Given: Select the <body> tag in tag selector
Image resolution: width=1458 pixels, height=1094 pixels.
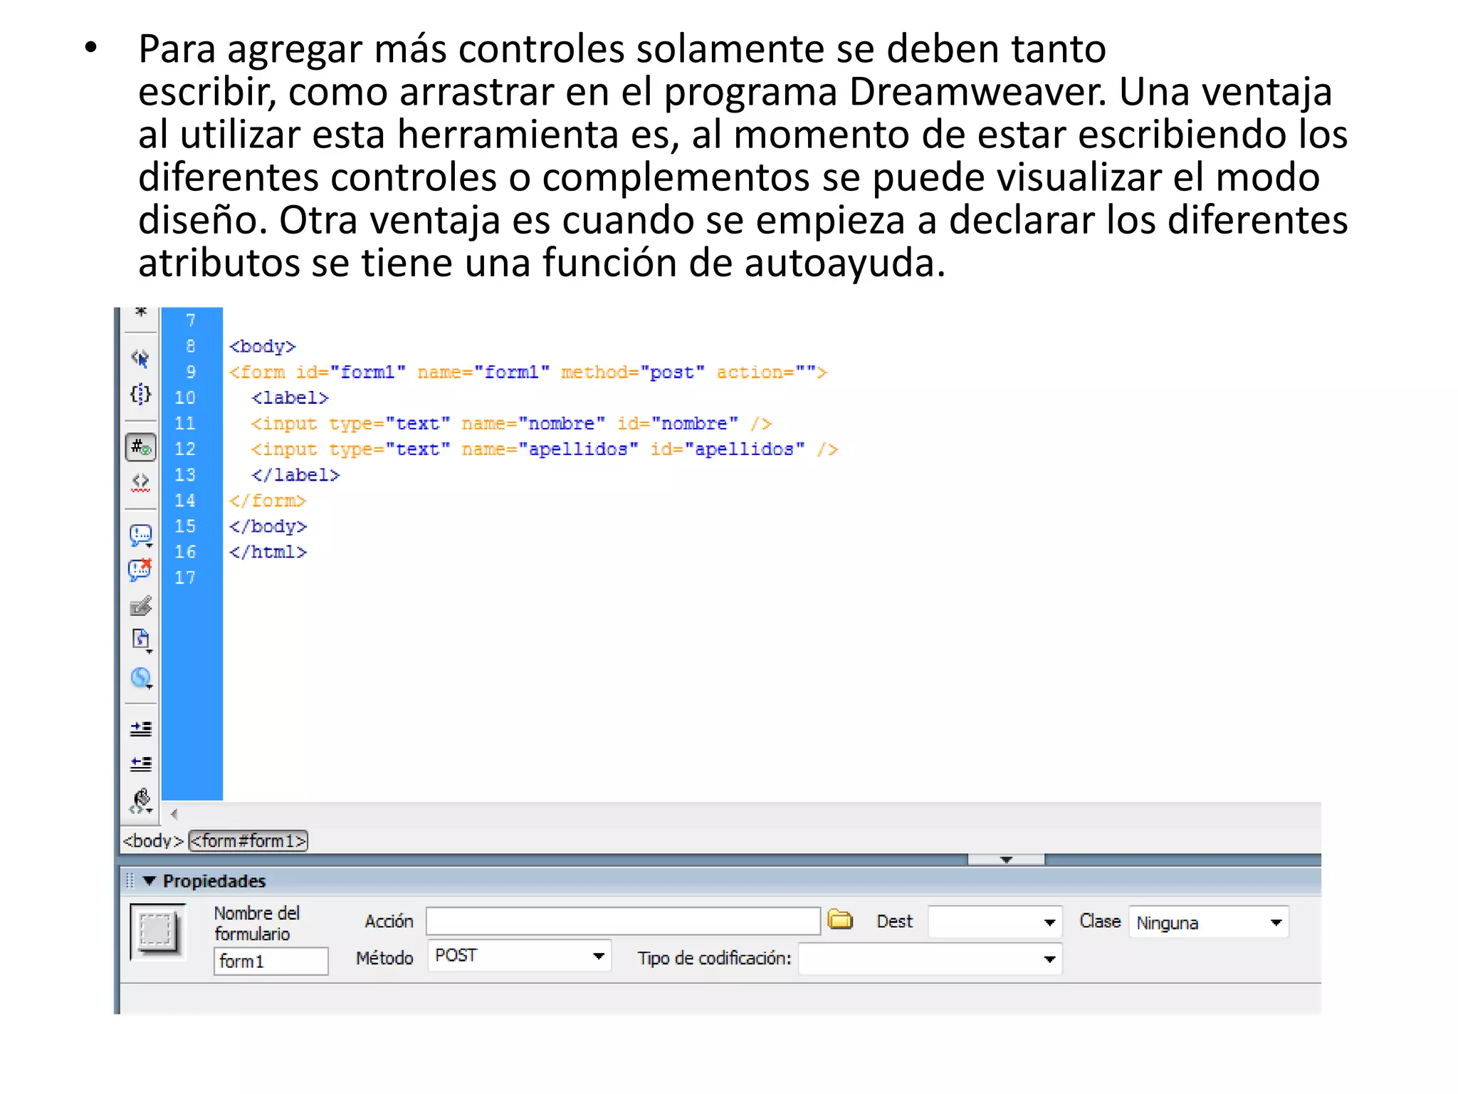Looking at the screenshot, I should point(153,840).
